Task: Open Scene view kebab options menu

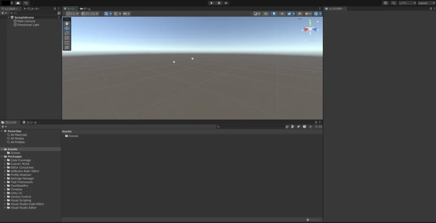Action: point(320,9)
